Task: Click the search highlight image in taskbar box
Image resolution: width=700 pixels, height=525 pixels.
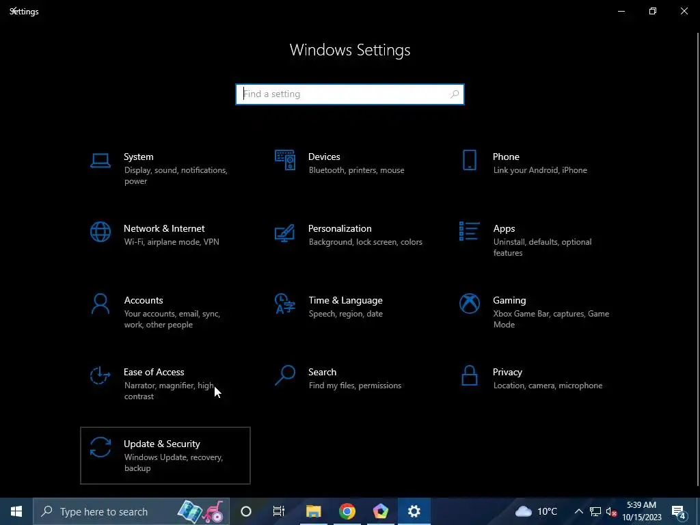Action: pos(201,511)
